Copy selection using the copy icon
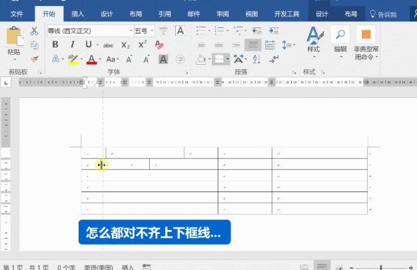The width and height of the screenshot is (417, 270). 34,45
